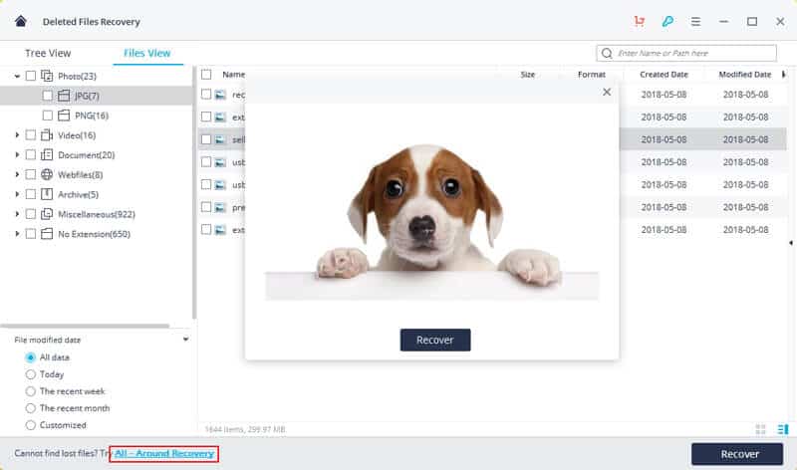Click image icon of 'pre' file row

click(220, 207)
